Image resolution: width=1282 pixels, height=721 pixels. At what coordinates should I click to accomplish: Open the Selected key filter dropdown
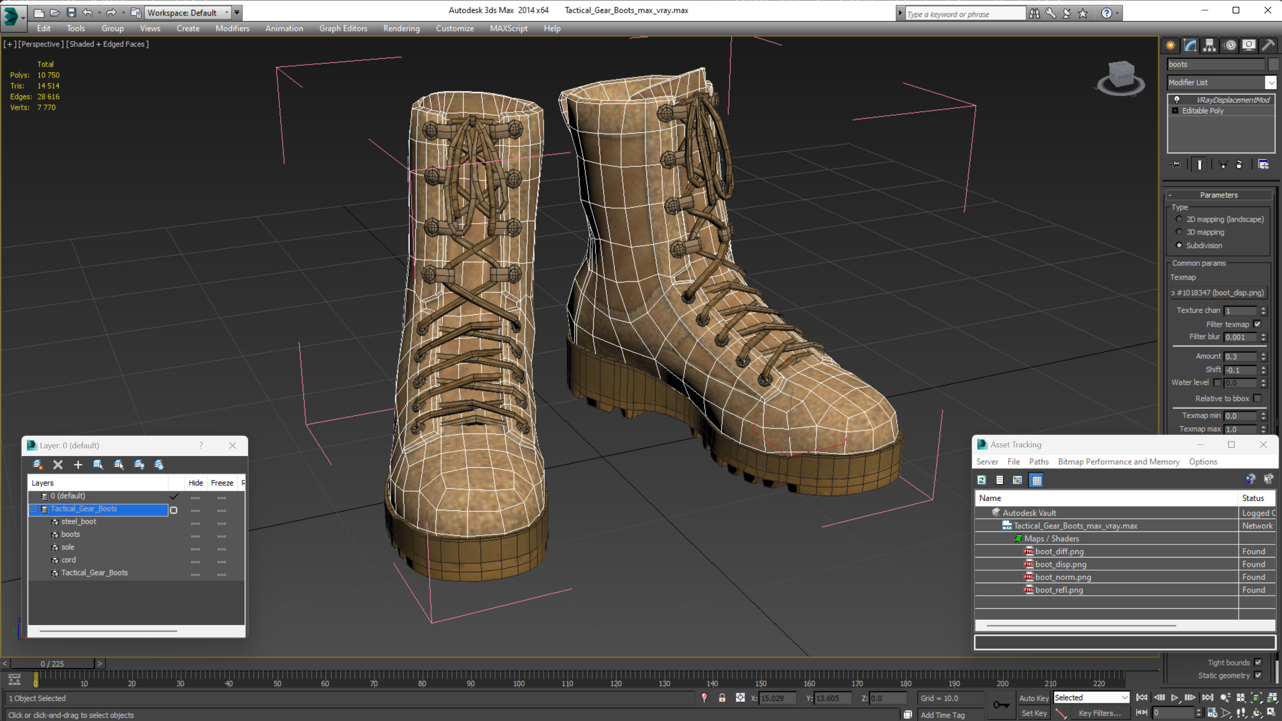(1091, 698)
